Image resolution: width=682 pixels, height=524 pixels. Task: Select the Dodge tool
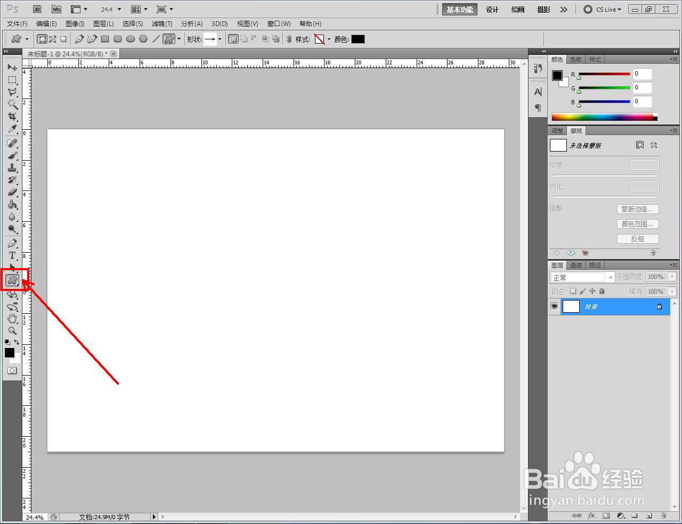[12, 229]
